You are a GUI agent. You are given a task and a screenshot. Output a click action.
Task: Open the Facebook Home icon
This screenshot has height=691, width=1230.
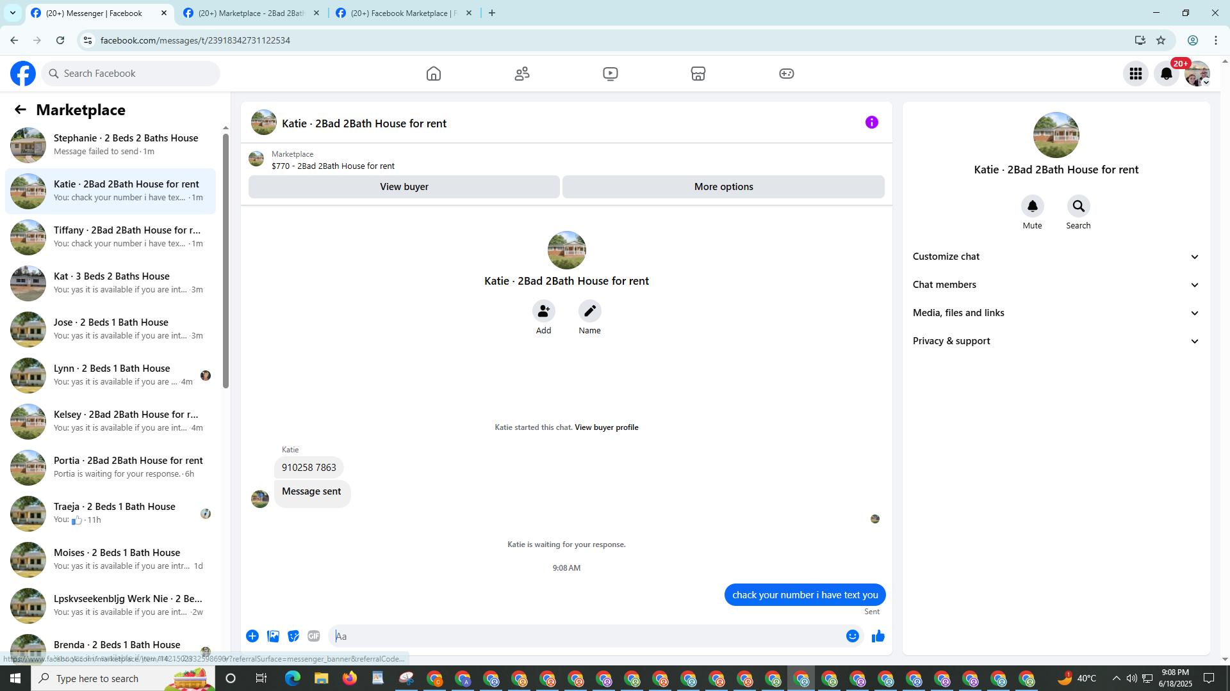coord(434,74)
